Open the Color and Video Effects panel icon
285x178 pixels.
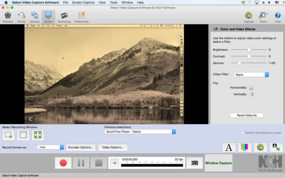pyautogui.click(x=244, y=147)
